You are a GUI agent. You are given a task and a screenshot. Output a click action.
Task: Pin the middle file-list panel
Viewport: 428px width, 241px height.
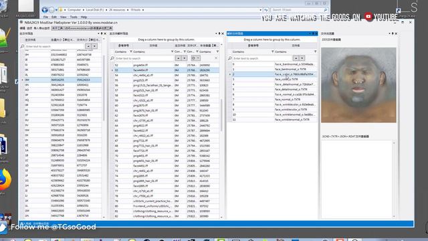219,33
